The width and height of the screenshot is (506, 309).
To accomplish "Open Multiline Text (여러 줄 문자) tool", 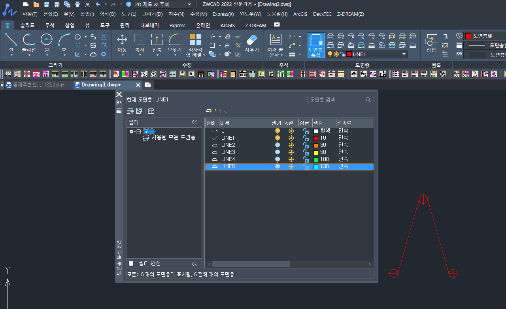I will (275, 45).
